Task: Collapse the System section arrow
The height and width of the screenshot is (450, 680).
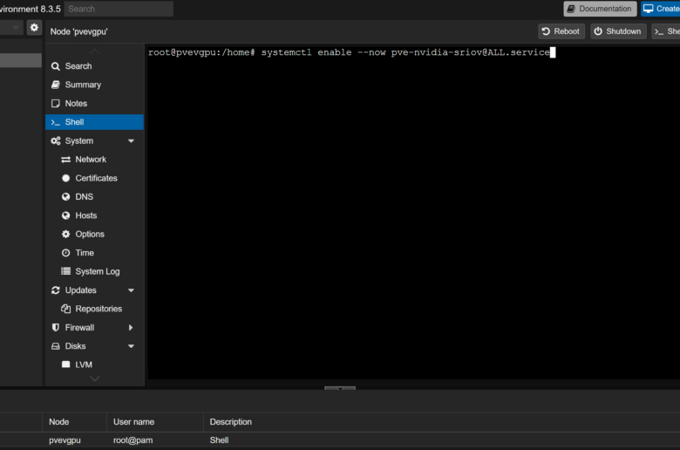Action: tap(131, 141)
